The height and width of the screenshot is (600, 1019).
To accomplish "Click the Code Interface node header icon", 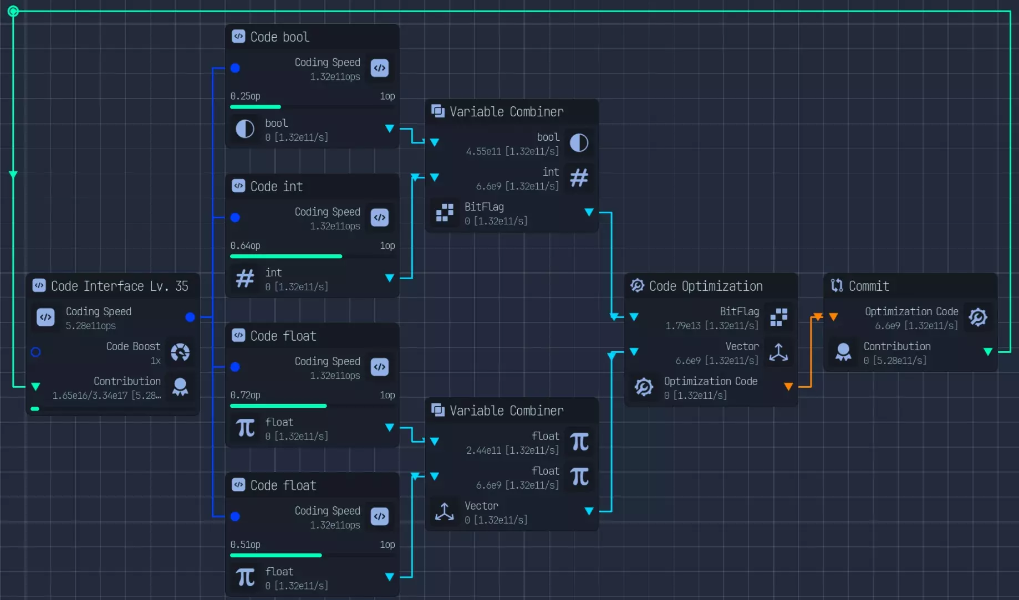I will click(x=39, y=286).
